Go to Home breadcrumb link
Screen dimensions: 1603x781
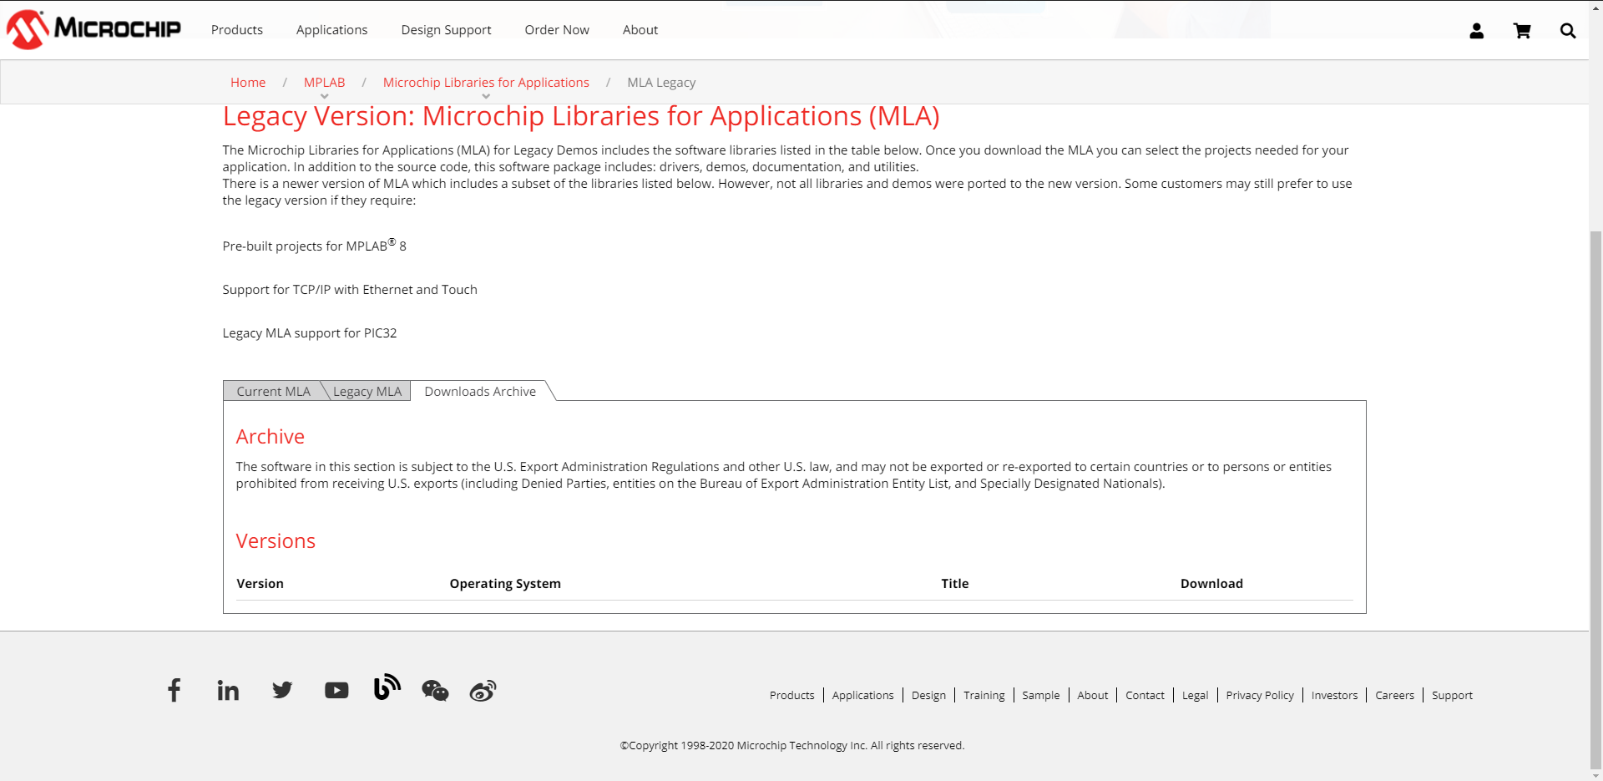[x=248, y=82]
